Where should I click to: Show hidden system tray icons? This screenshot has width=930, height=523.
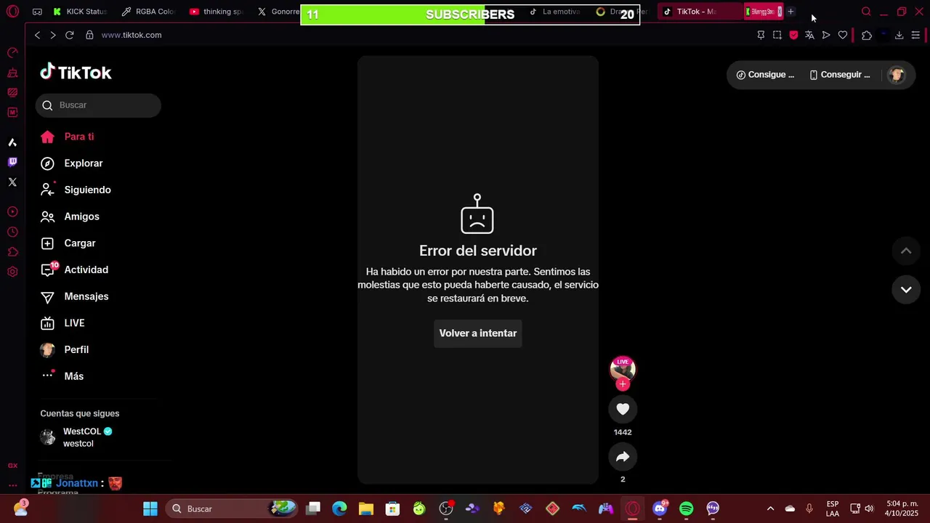coord(770,508)
